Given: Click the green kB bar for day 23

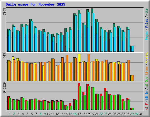Looking at the screenshot, I should [106, 101].
